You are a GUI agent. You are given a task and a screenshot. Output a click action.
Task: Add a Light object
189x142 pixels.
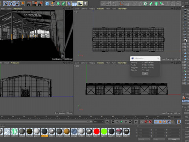coord(85,4)
